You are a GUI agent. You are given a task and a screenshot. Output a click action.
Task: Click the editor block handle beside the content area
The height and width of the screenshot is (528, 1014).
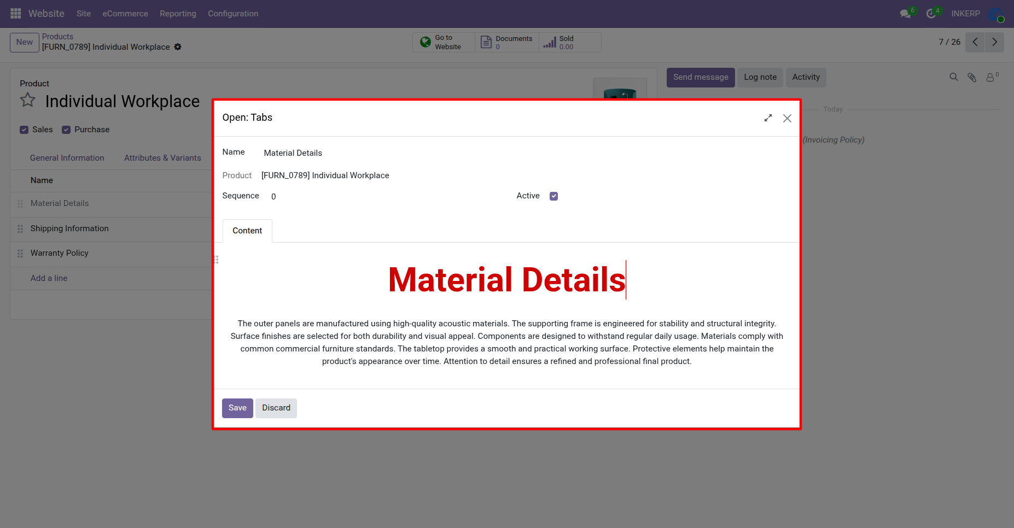pyautogui.click(x=216, y=260)
